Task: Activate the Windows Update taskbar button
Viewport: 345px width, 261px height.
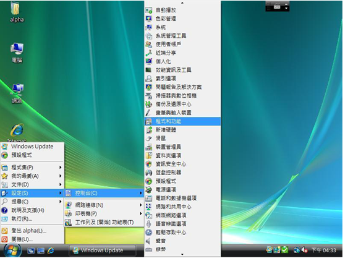Action: click(x=102, y=250)
